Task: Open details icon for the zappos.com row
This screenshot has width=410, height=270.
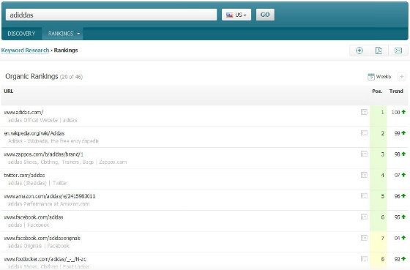Action: point(364,154)
